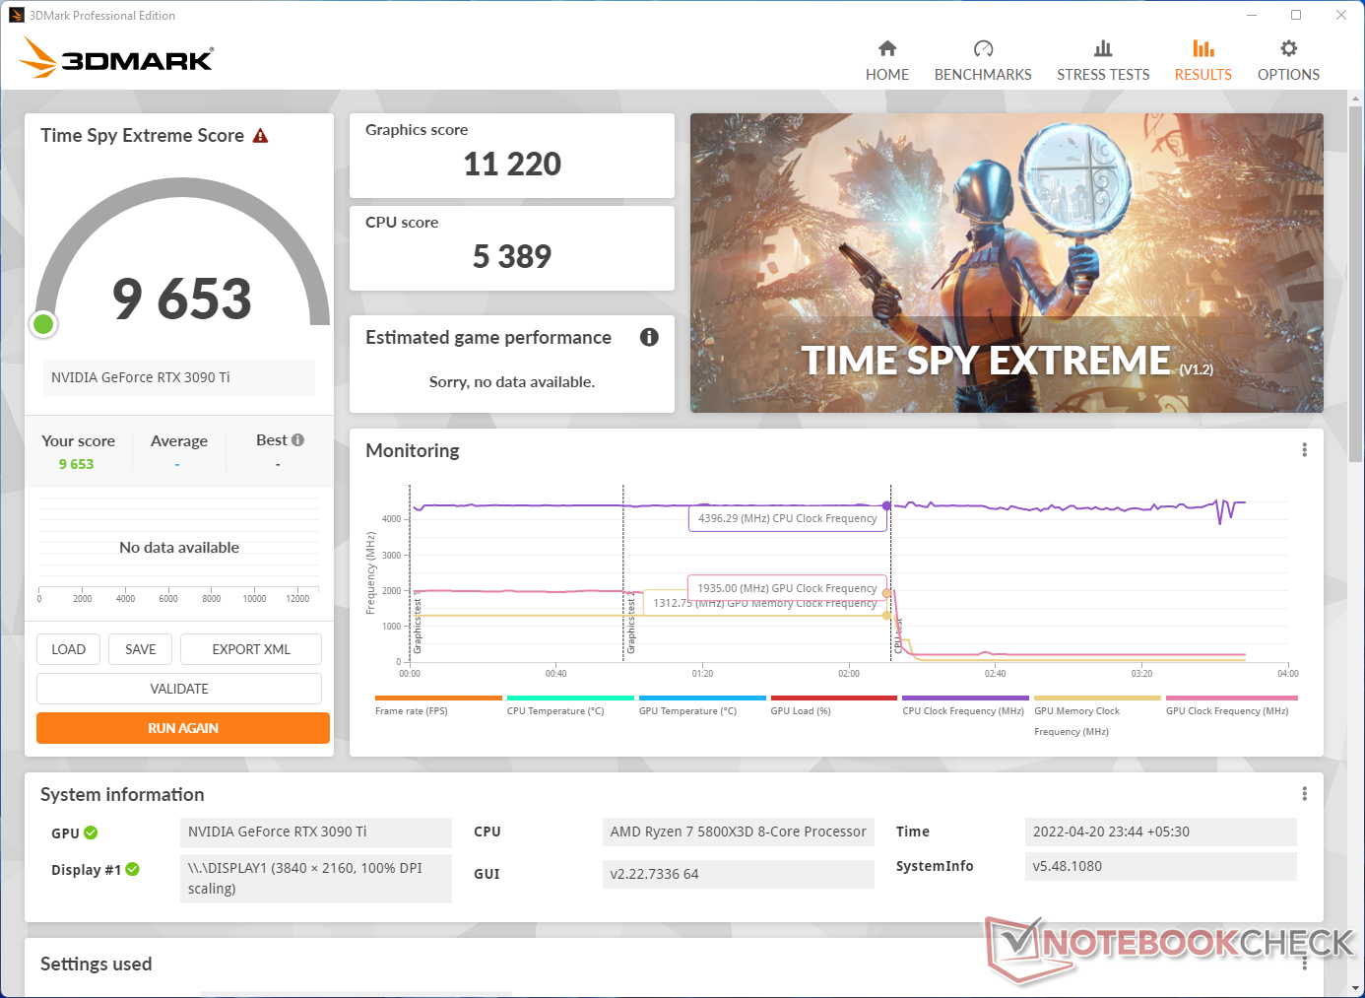Screen dimensions: 1365x998
Task: Click the AMD Ryzen 7 5800X3D CPU field
Action: tap(738, 832)
